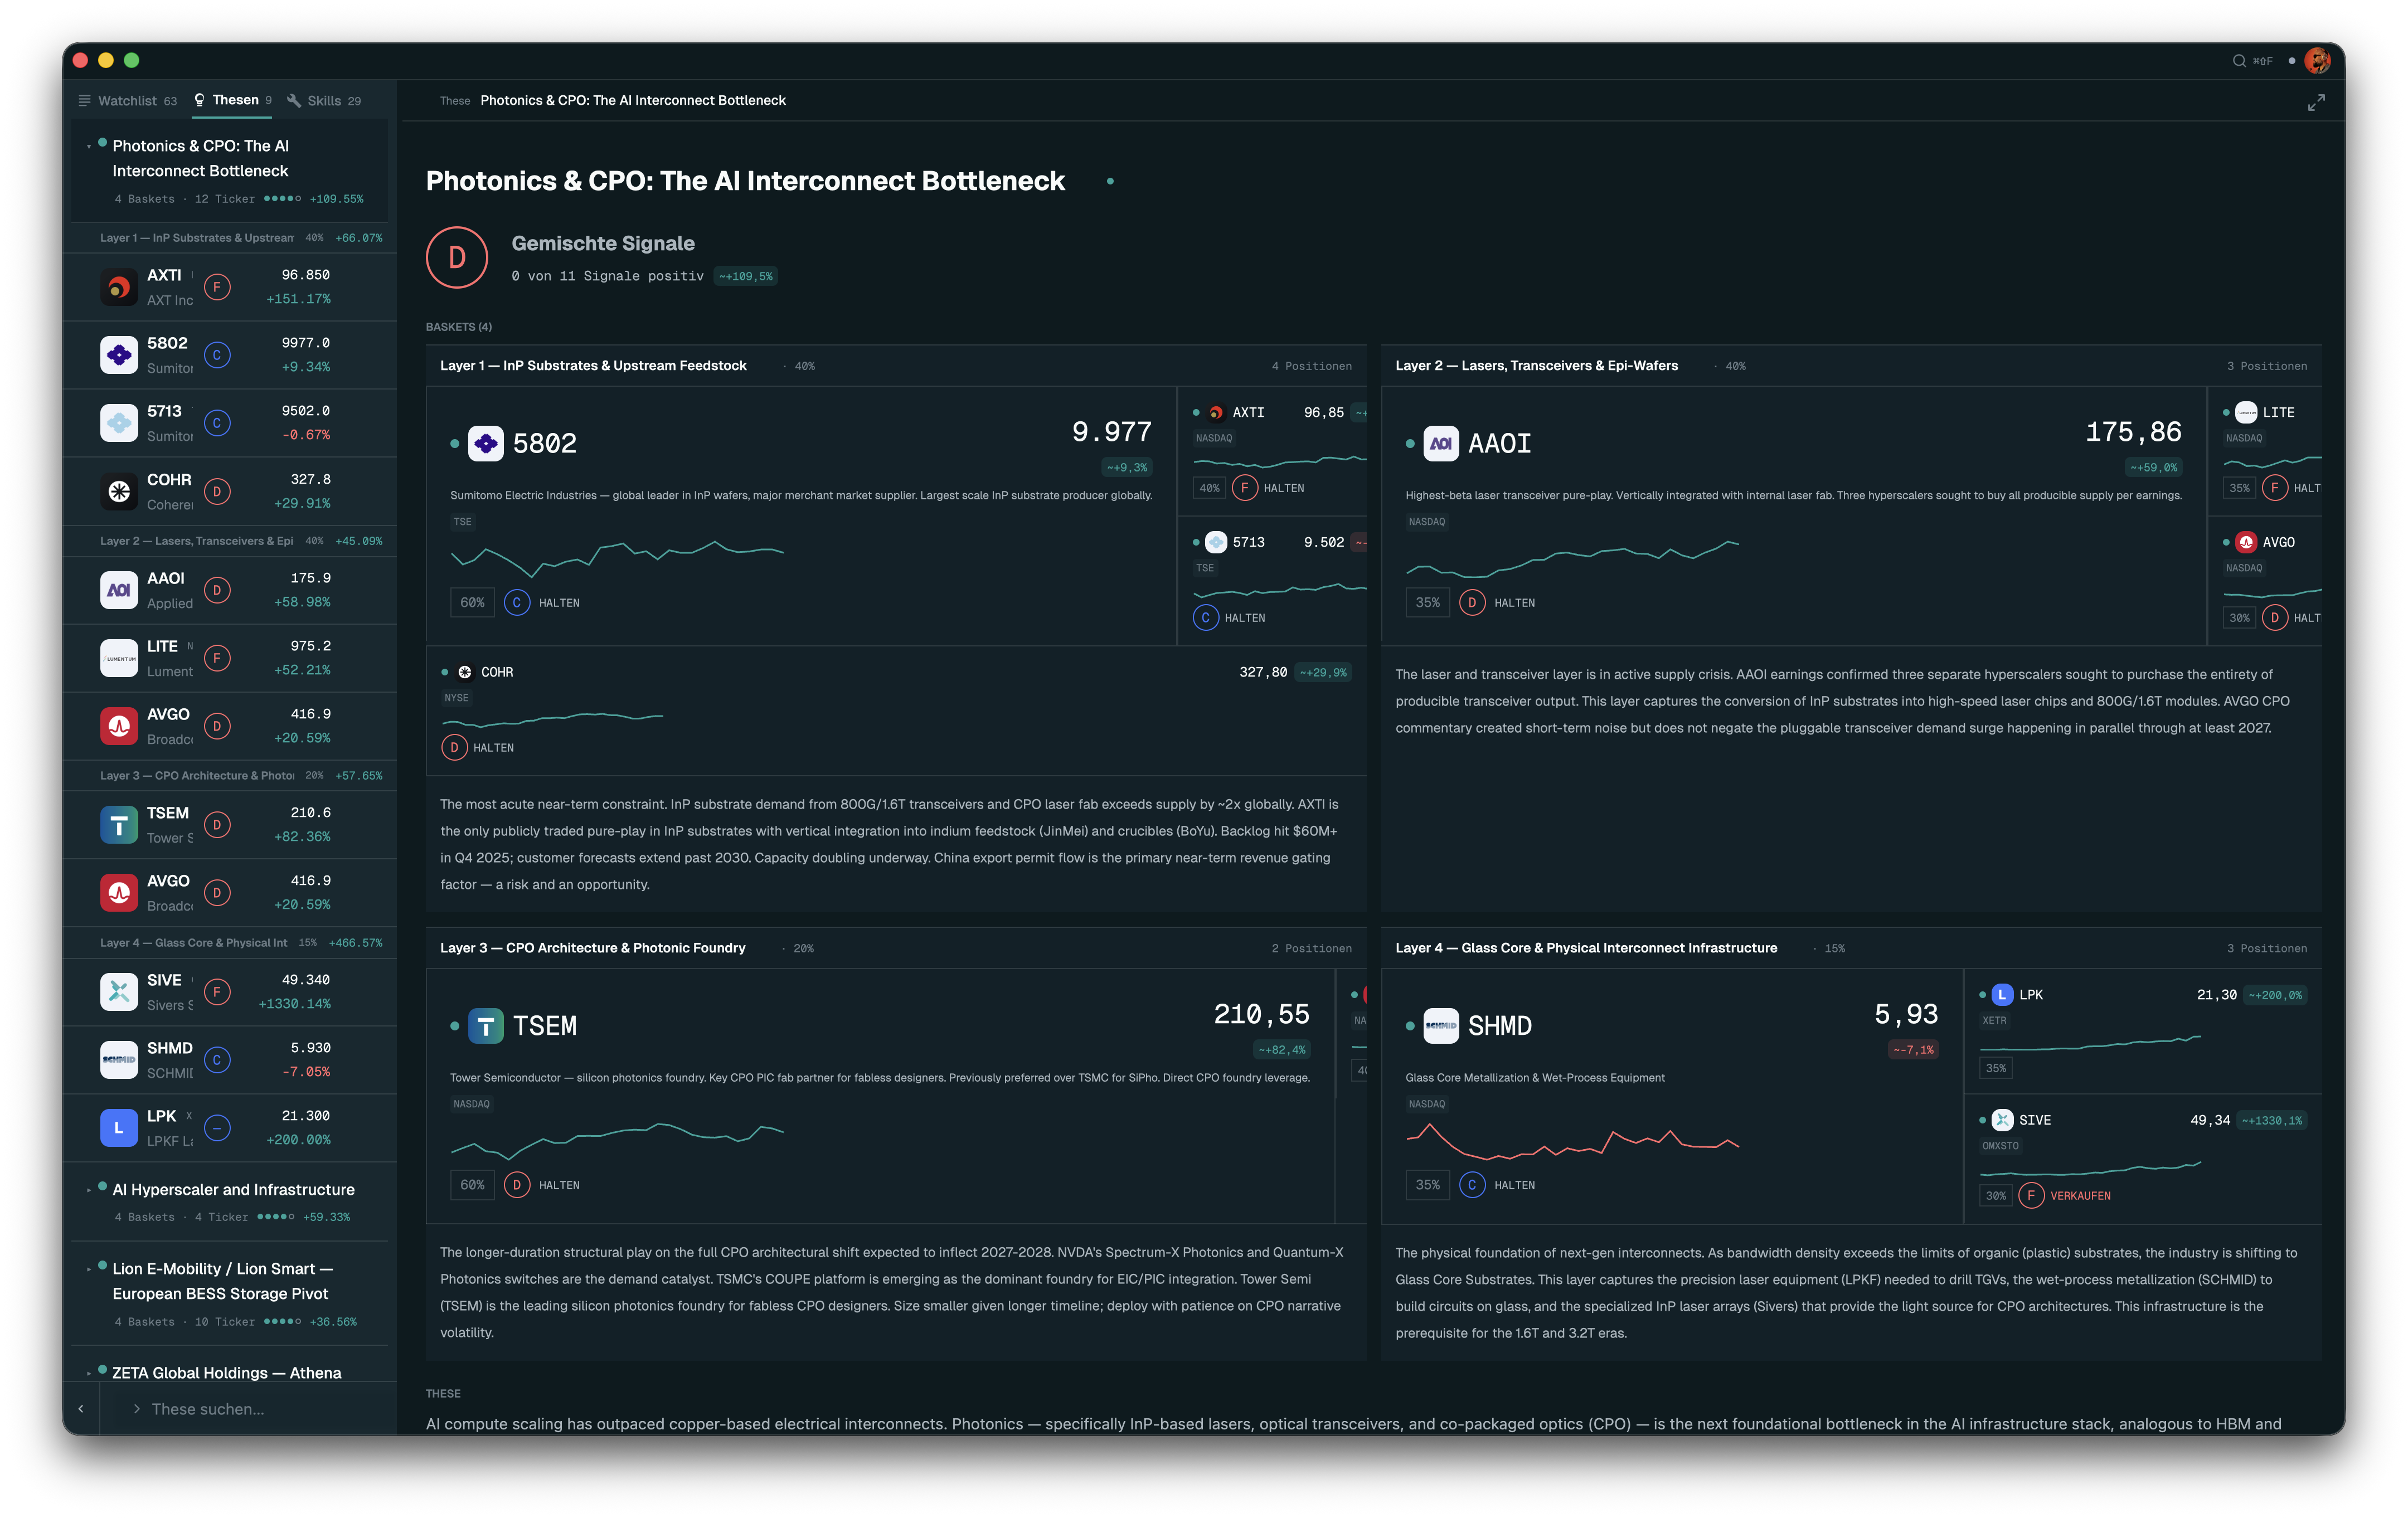Image resolution: width=2408 pixels, height=1518 pixels.
Task: Click the 5802 Sumitomo logo in sidebar
Action: (x=119, y=355)
